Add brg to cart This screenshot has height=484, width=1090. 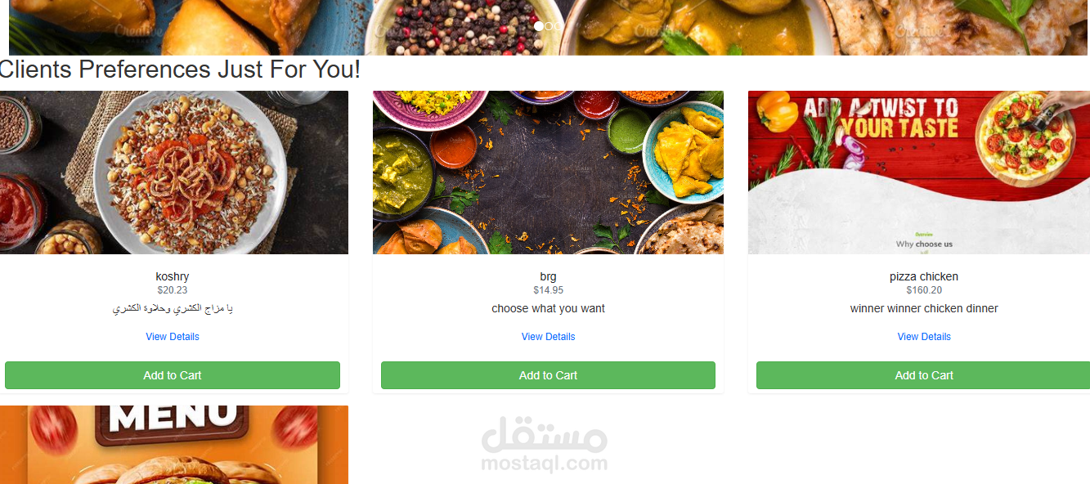548,375
